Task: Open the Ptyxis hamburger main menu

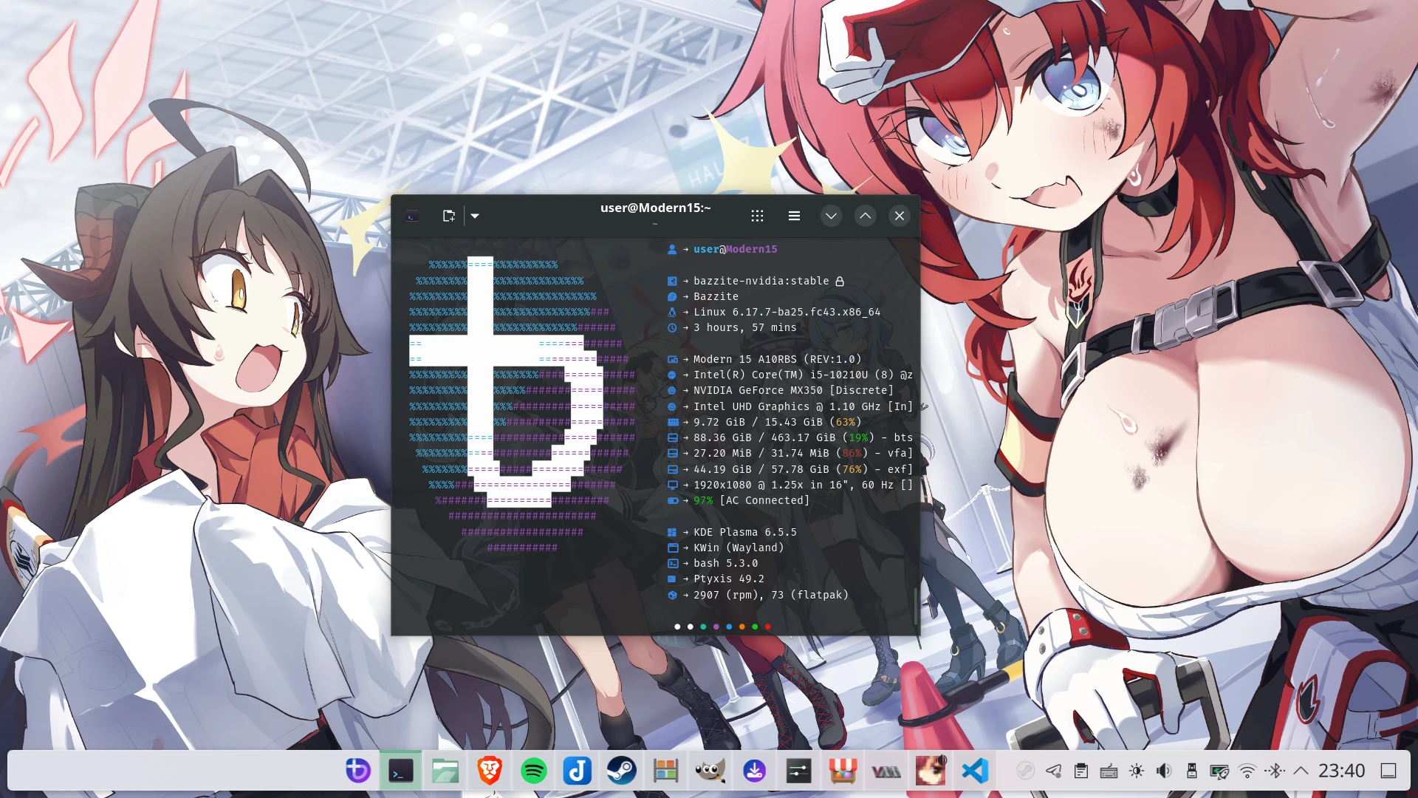Action: [x=793, y=216]
